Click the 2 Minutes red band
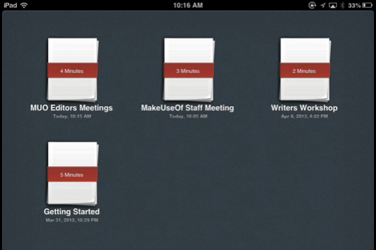 [x=305, y=71]
